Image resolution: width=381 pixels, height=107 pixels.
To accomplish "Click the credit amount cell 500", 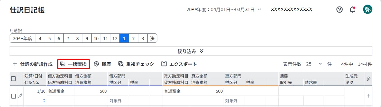I will coord(207,91).
